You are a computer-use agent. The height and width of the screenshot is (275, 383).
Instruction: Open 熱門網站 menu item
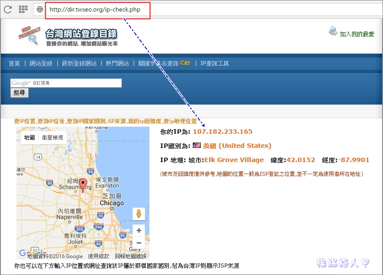point(117,63)
